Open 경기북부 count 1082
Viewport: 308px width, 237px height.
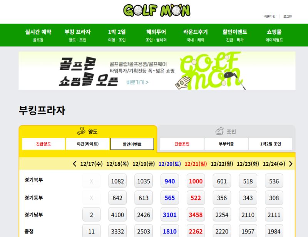[117, 181]
